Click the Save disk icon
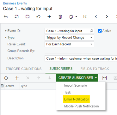This screenshot has width=117, height=115. 28,17
